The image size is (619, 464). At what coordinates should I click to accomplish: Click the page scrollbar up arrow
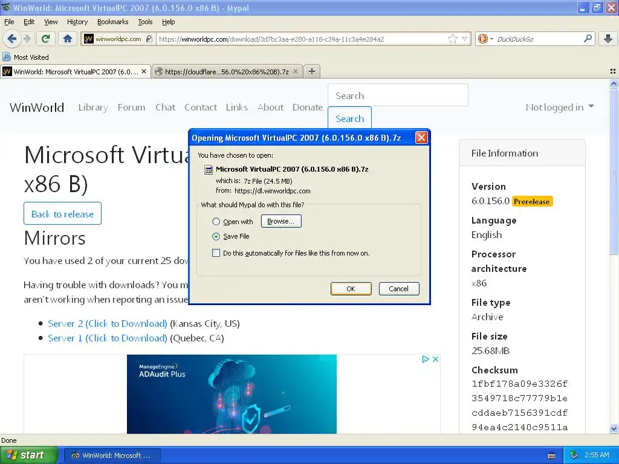click(614, 83)
